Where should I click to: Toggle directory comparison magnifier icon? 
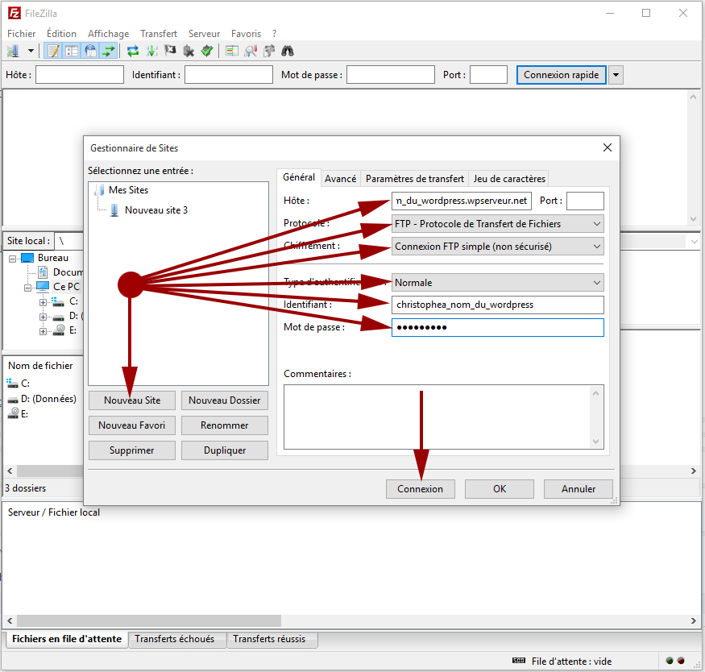[x=251, y=52]
